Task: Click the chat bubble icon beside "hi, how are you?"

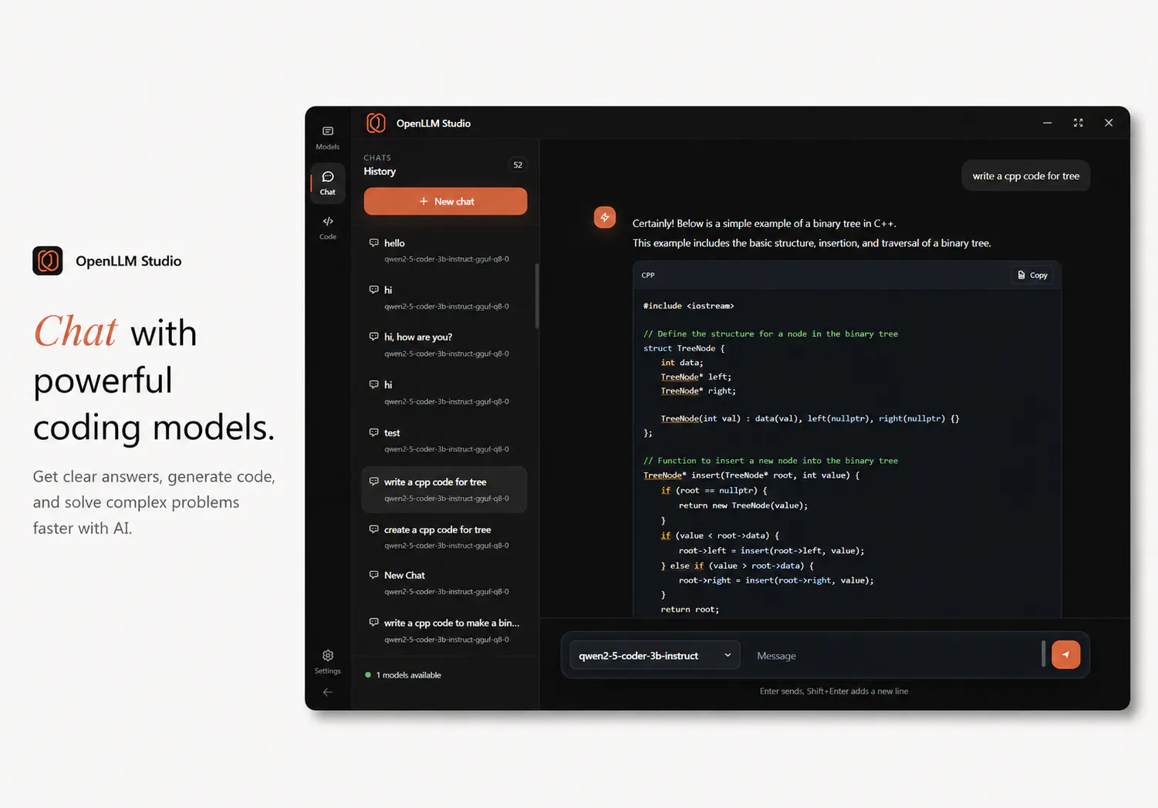Action: (x=374, y=336)
